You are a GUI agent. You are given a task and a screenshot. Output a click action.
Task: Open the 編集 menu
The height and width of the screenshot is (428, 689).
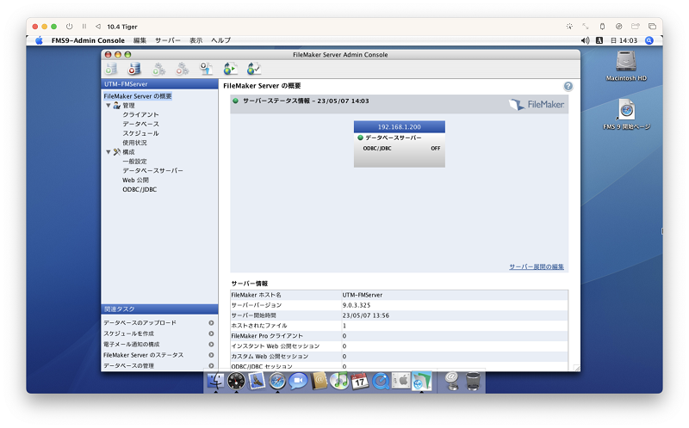click(140, 40)
